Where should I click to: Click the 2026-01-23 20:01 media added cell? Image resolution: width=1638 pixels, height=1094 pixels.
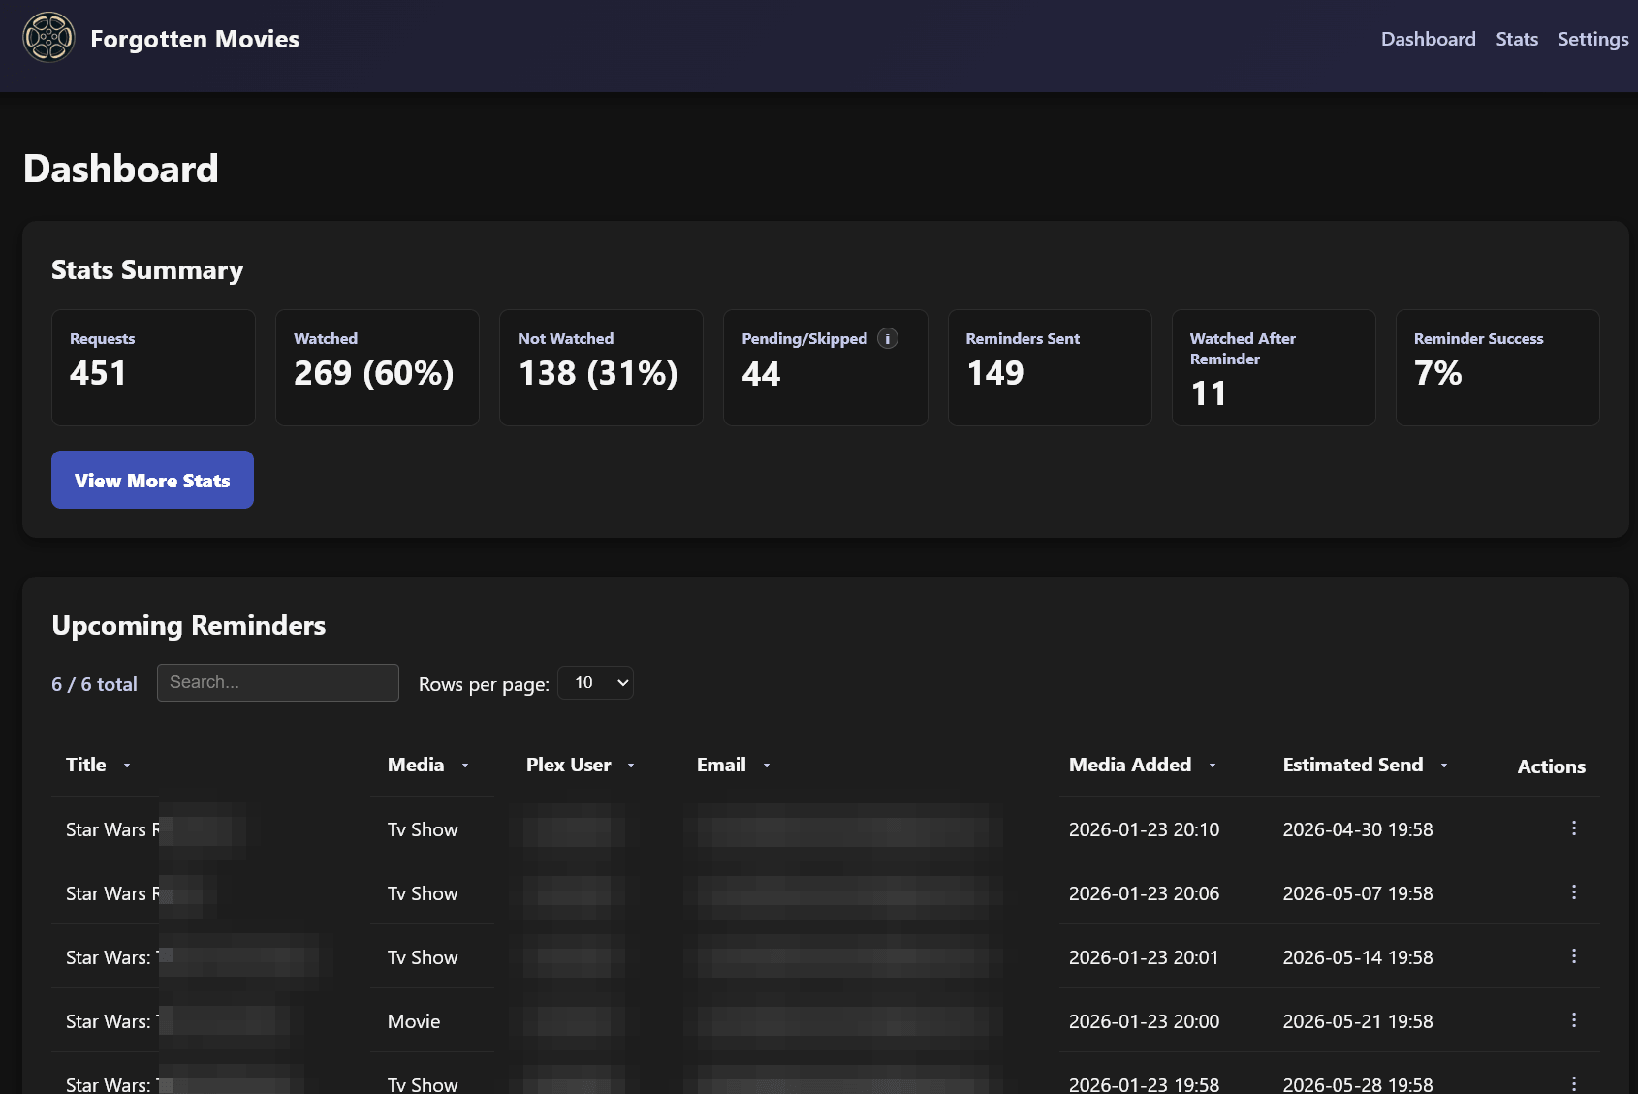[x=1144, y=957]
